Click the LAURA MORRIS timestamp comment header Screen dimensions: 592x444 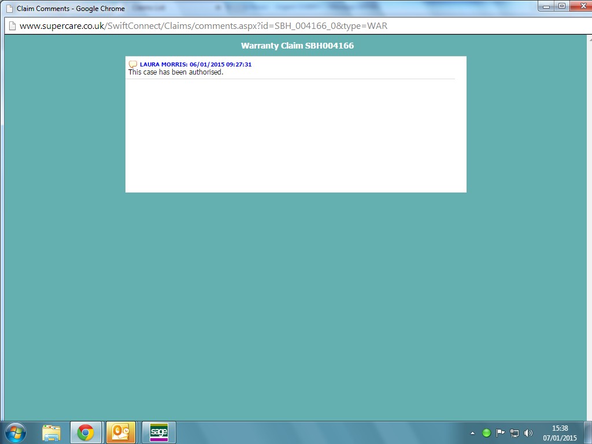195,64
